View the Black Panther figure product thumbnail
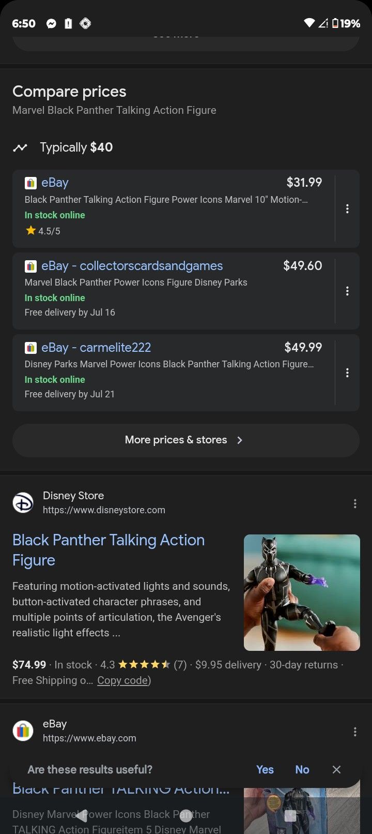 coord(302,592)
